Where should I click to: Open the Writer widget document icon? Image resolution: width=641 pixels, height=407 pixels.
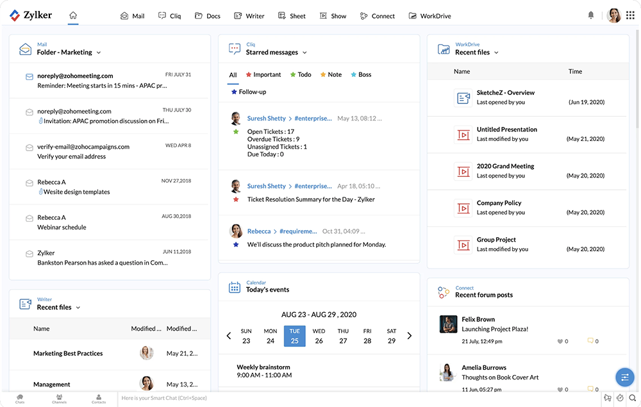[26, 304]
